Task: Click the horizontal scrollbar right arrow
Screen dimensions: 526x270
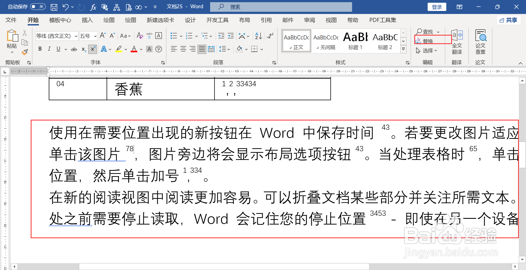Action: click(515, 266)
